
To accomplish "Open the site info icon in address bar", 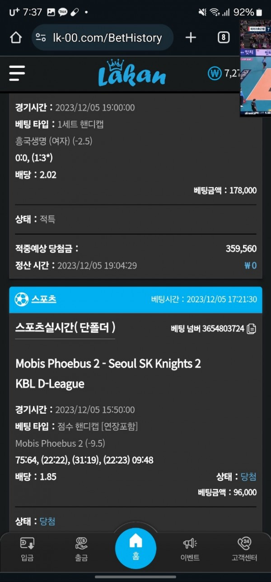I will tap(41, 38).
